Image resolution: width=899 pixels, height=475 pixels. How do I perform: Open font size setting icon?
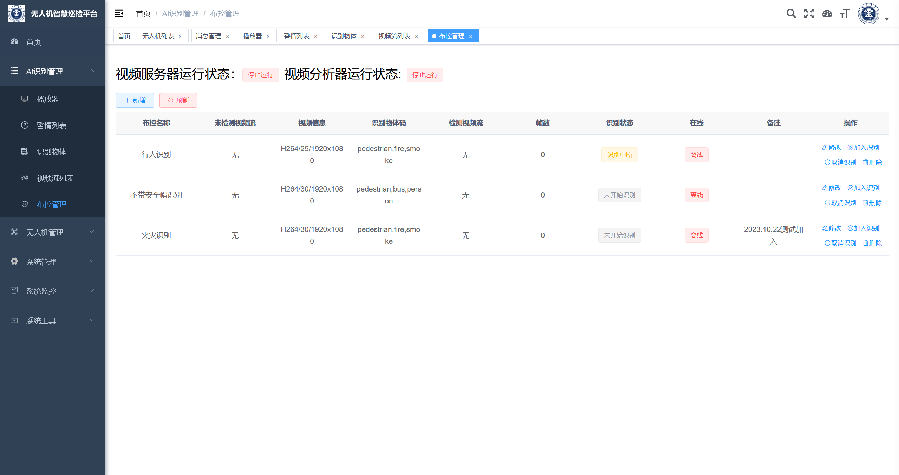[x=845, y=14]
